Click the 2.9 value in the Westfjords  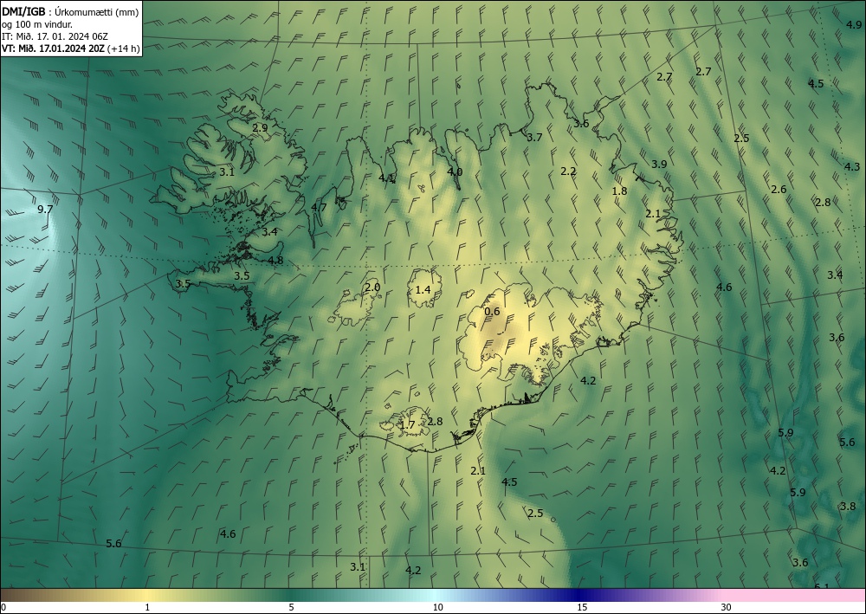[x=260, y=127]
